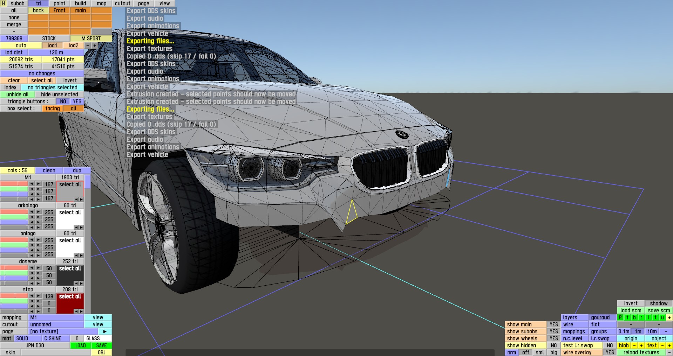The width and height of the screenshot is (673, 356).
Task: Open the cutout mode tab
Action: point(123,4)
